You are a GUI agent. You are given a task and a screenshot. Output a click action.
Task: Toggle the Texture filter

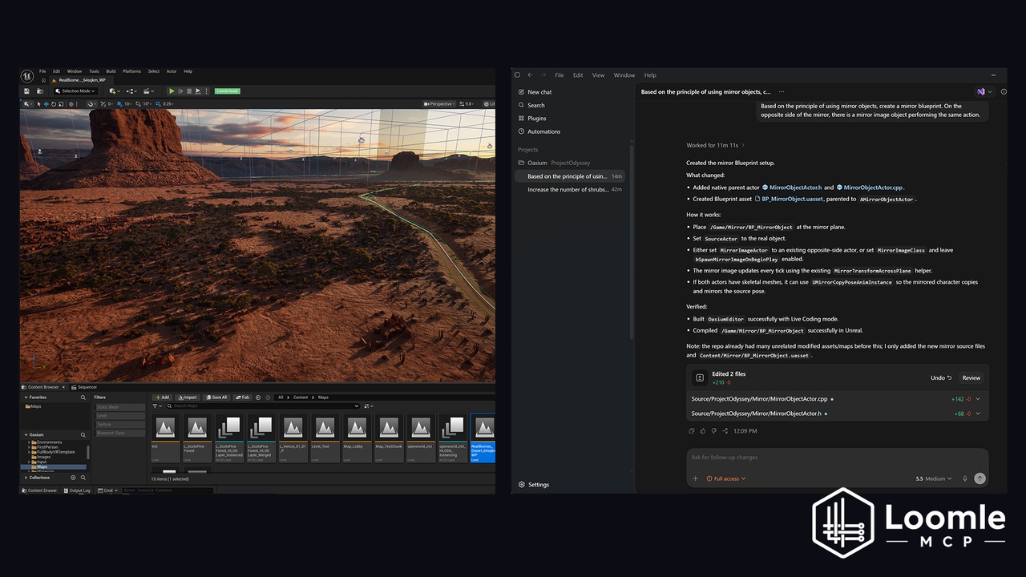tap(121, 424)
